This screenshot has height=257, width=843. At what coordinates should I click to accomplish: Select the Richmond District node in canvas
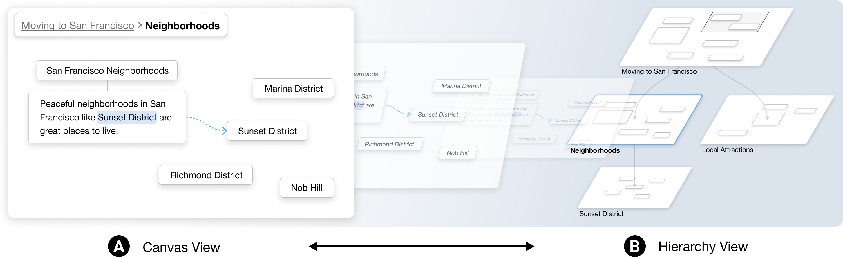click(x=206, y=175)
